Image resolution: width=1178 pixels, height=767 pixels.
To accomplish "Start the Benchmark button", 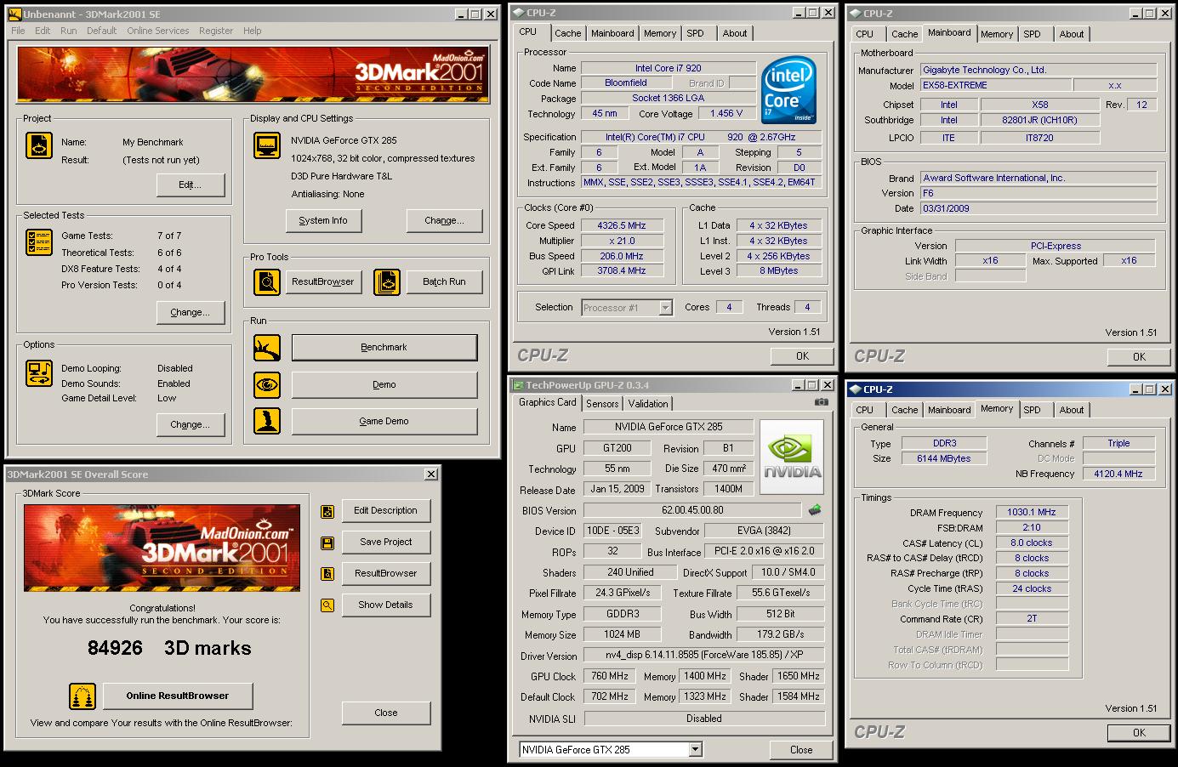I will coord(384,347).
